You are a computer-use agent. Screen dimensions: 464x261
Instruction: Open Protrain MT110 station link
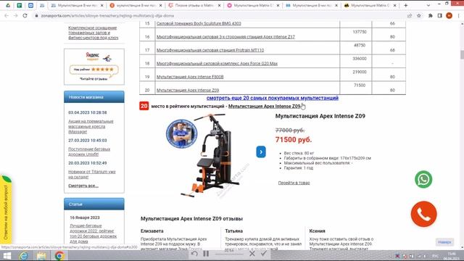210,50
